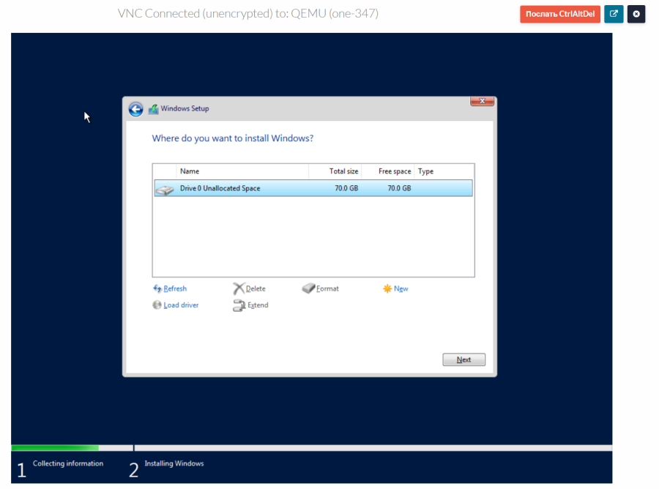Click the Extend partition icon
The image size is (659, 489).
coord(239,305)
